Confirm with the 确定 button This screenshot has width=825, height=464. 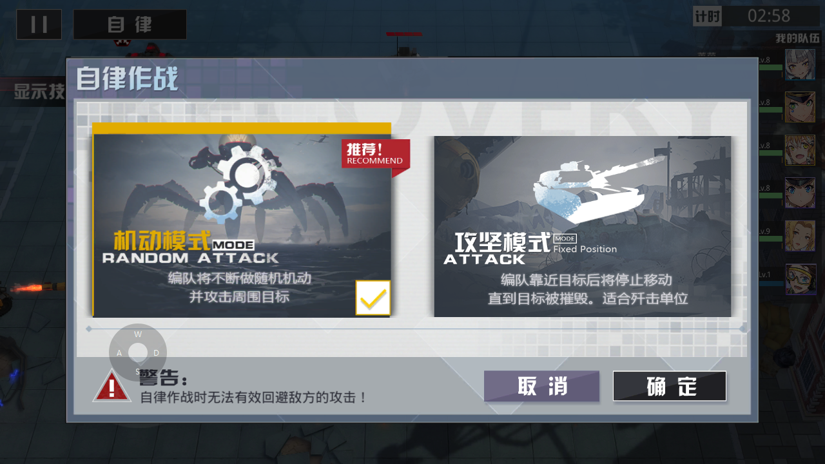click(x=670, y=386)
